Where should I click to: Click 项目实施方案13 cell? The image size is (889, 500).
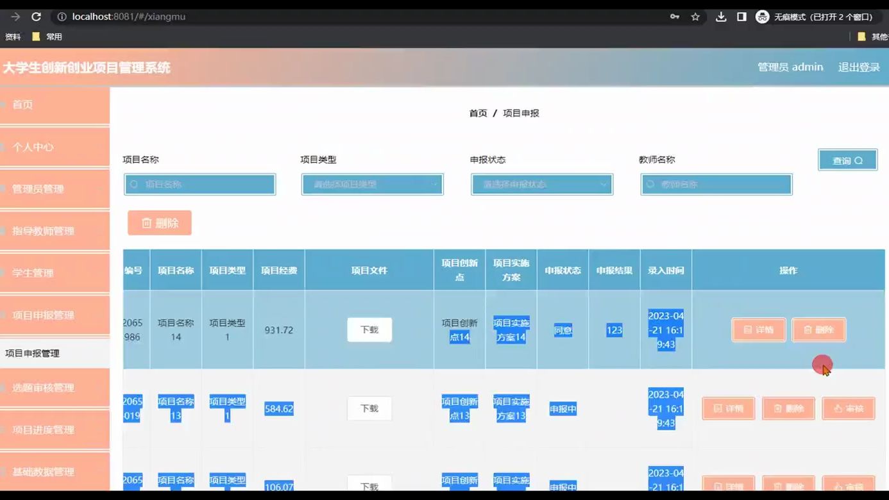click(511, 409)
